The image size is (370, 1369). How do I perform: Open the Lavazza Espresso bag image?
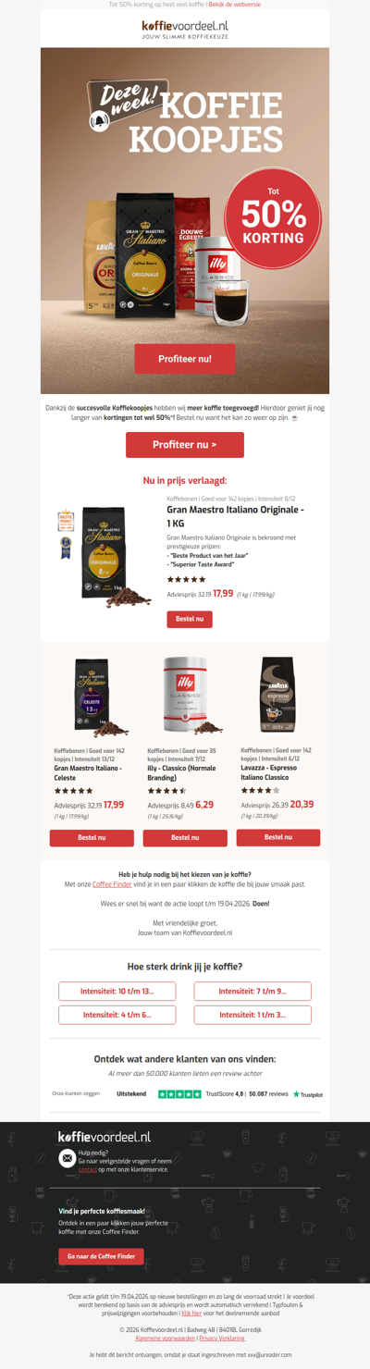point(277,696)
